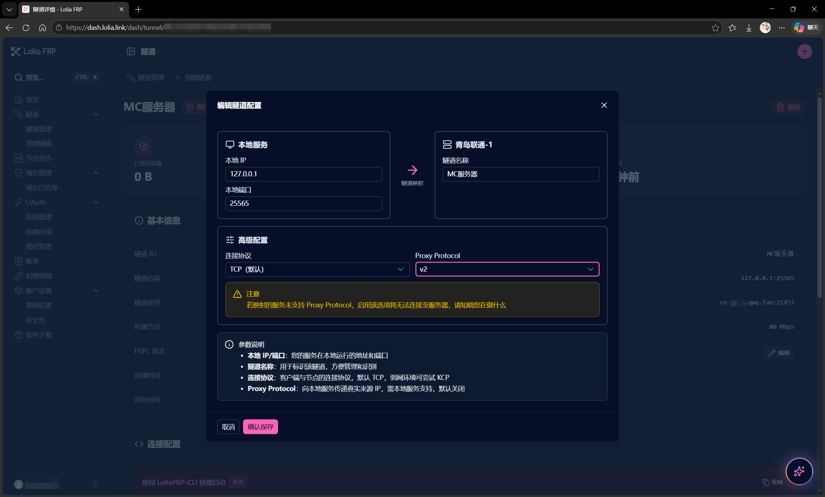Open the Proxy Protocol v2 dropdown
The height and width of the screenshot is (497, 825).
(507, 269)
